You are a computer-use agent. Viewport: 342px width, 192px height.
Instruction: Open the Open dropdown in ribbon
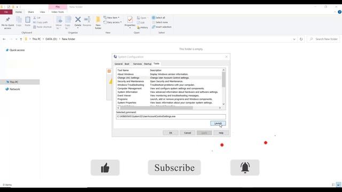[x=142, y=18]
